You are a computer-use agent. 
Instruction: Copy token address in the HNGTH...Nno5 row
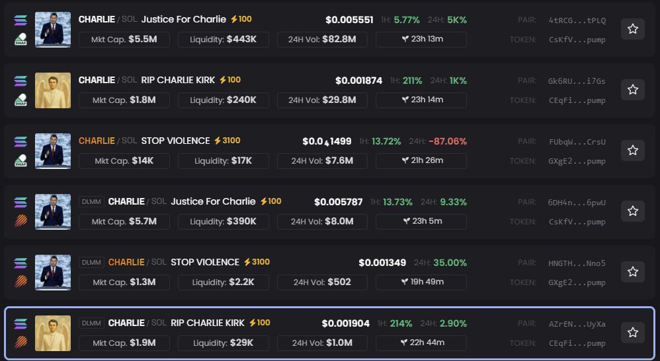tap(577, 282)
